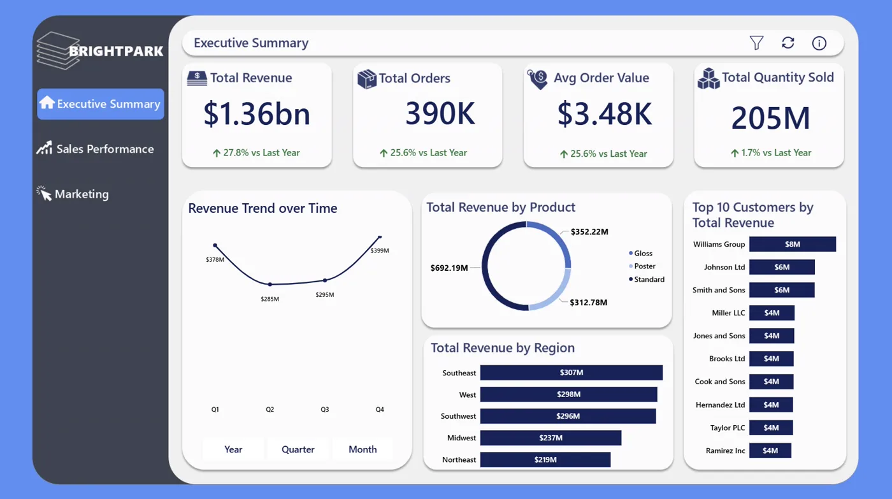This screenshot has height=499, width=892.
Task: Click the dollar bill icon on Total Revenue
Action: (197, 78)
